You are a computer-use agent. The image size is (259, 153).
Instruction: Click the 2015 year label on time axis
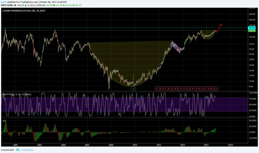tap(183, 145)
